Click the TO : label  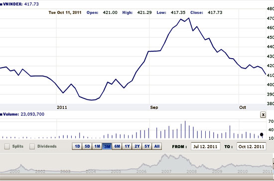tap(228, 147)
